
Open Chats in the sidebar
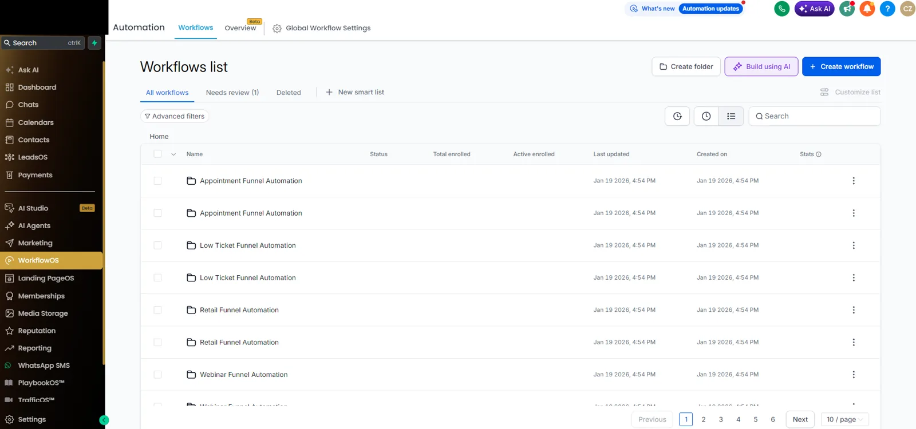(28, 105)
